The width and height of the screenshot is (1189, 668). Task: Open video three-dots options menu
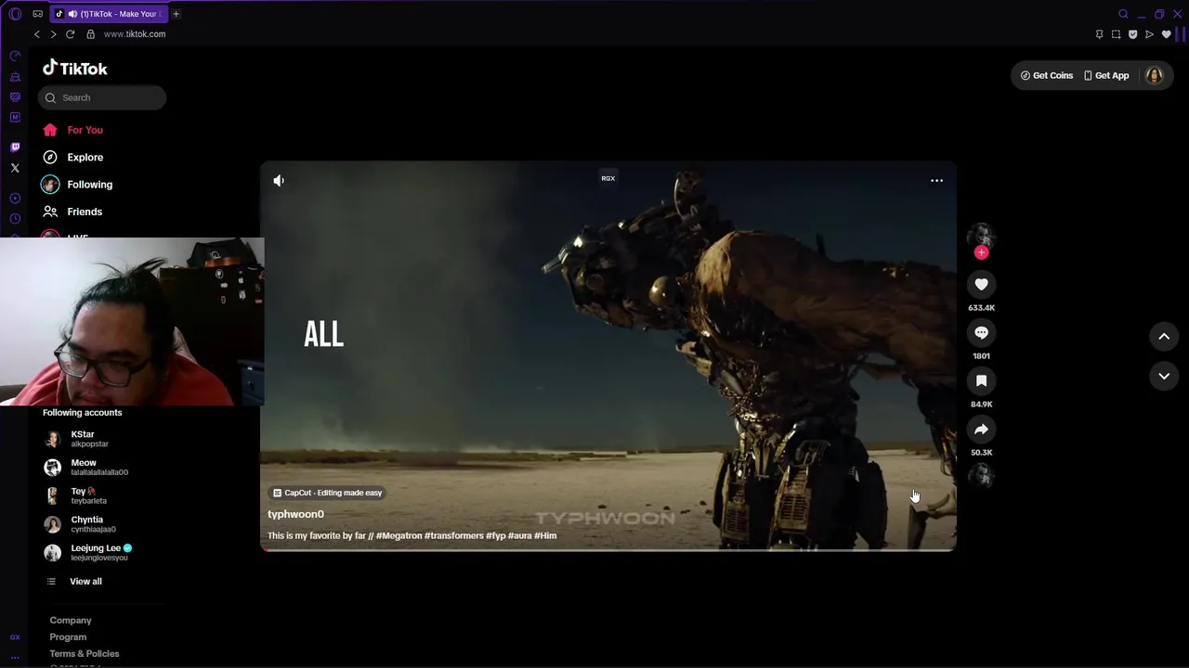point(936,181)
